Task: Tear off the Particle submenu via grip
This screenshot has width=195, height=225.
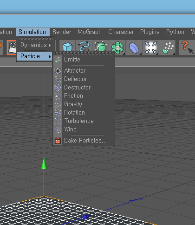Action: pos(84,53)
